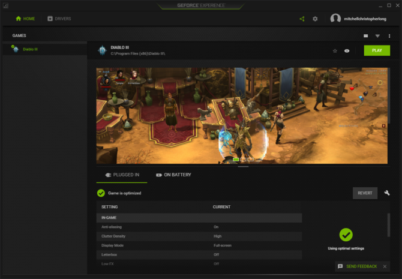The width and height of the screenshot is (402, 279).
Task: Click the user profile avatar
Action: [x=335, y=19]
